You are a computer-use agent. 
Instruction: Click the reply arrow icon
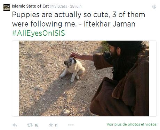[15, 125]
